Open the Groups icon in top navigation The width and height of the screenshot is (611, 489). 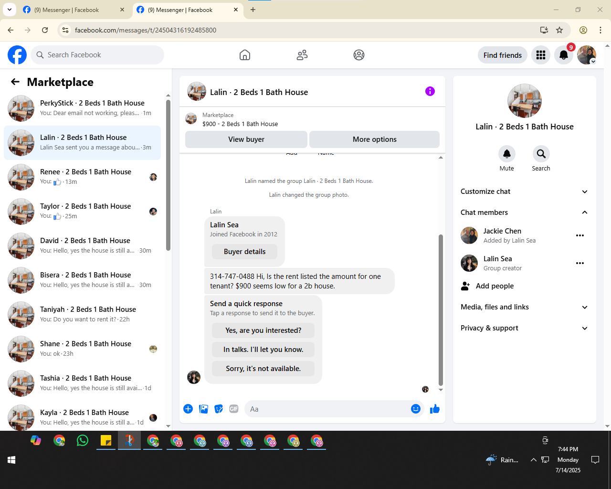click(x=359, y=55)
